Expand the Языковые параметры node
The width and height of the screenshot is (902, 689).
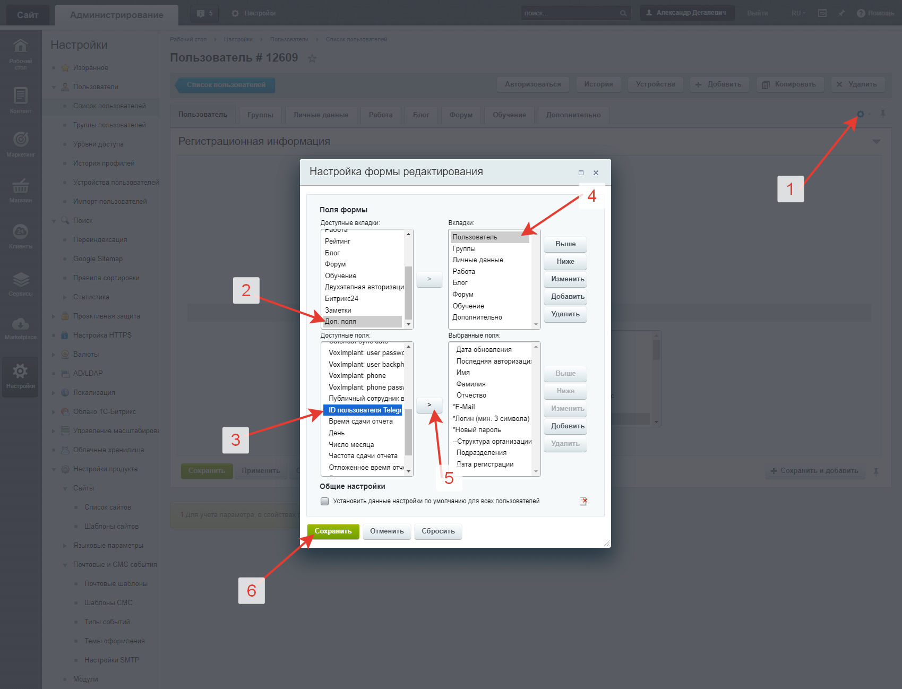(65, 546)
